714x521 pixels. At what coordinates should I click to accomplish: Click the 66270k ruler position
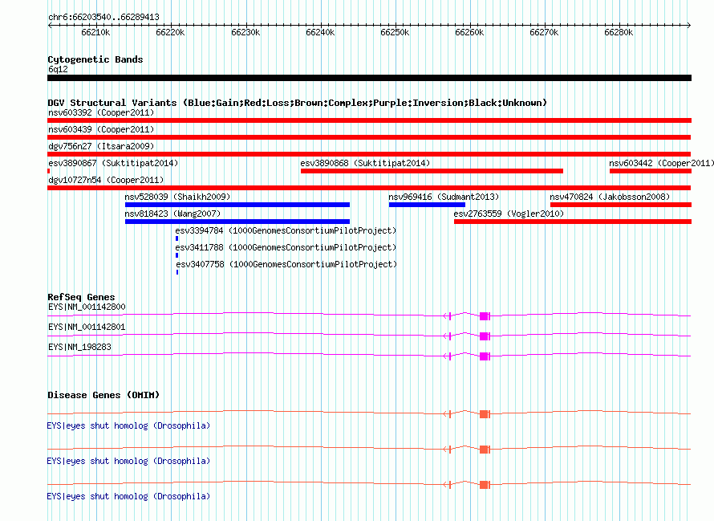[544, 32]
